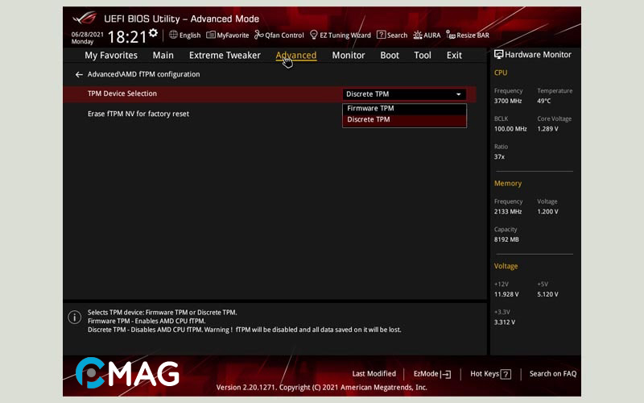Screen dimensions: 644x403
Task: Click Memory Voltage value 1.200 V
Action: point(547,212)
